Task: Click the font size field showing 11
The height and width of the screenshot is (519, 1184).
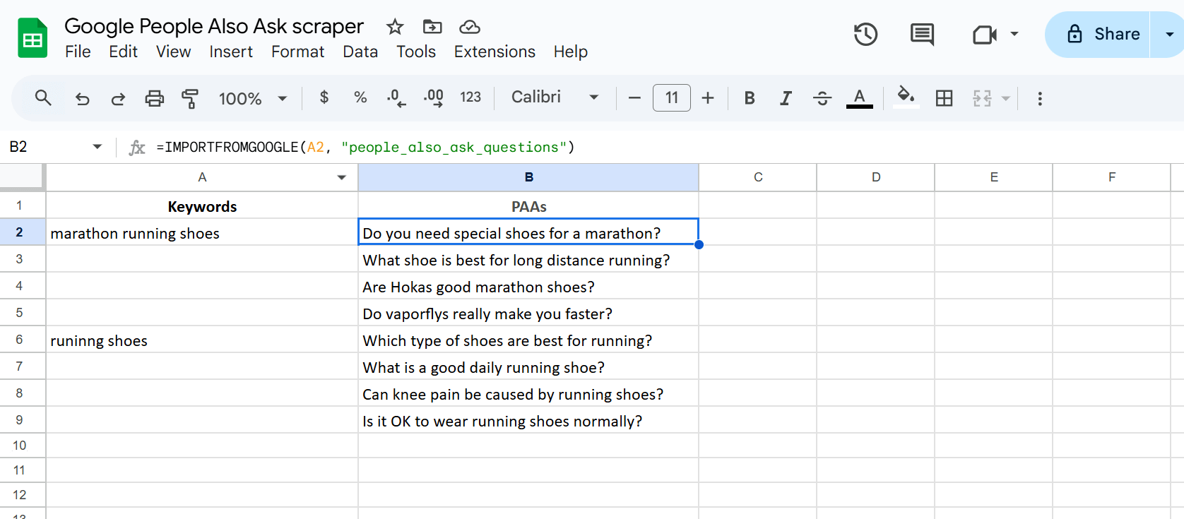Action: (672, 97)
